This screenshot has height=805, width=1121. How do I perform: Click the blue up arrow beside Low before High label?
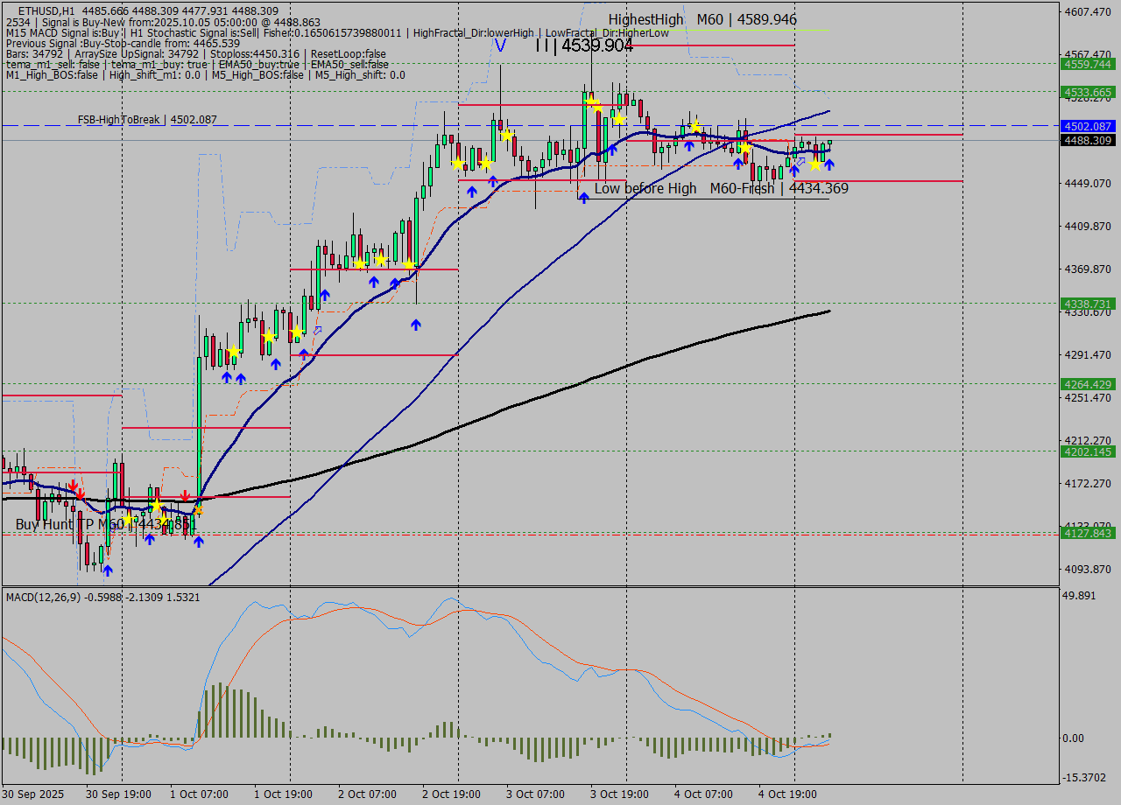583,198
